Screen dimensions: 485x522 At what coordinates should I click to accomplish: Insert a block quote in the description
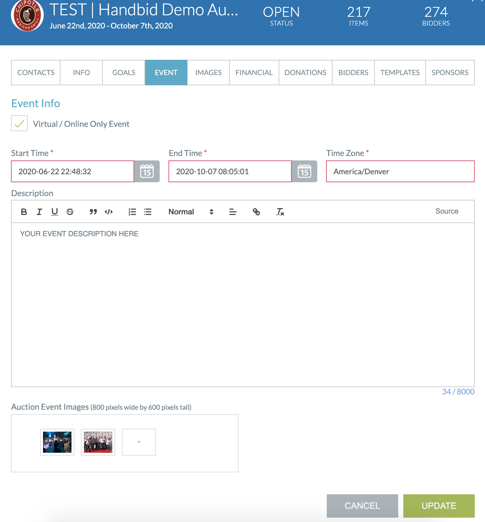tap(93, 211)
